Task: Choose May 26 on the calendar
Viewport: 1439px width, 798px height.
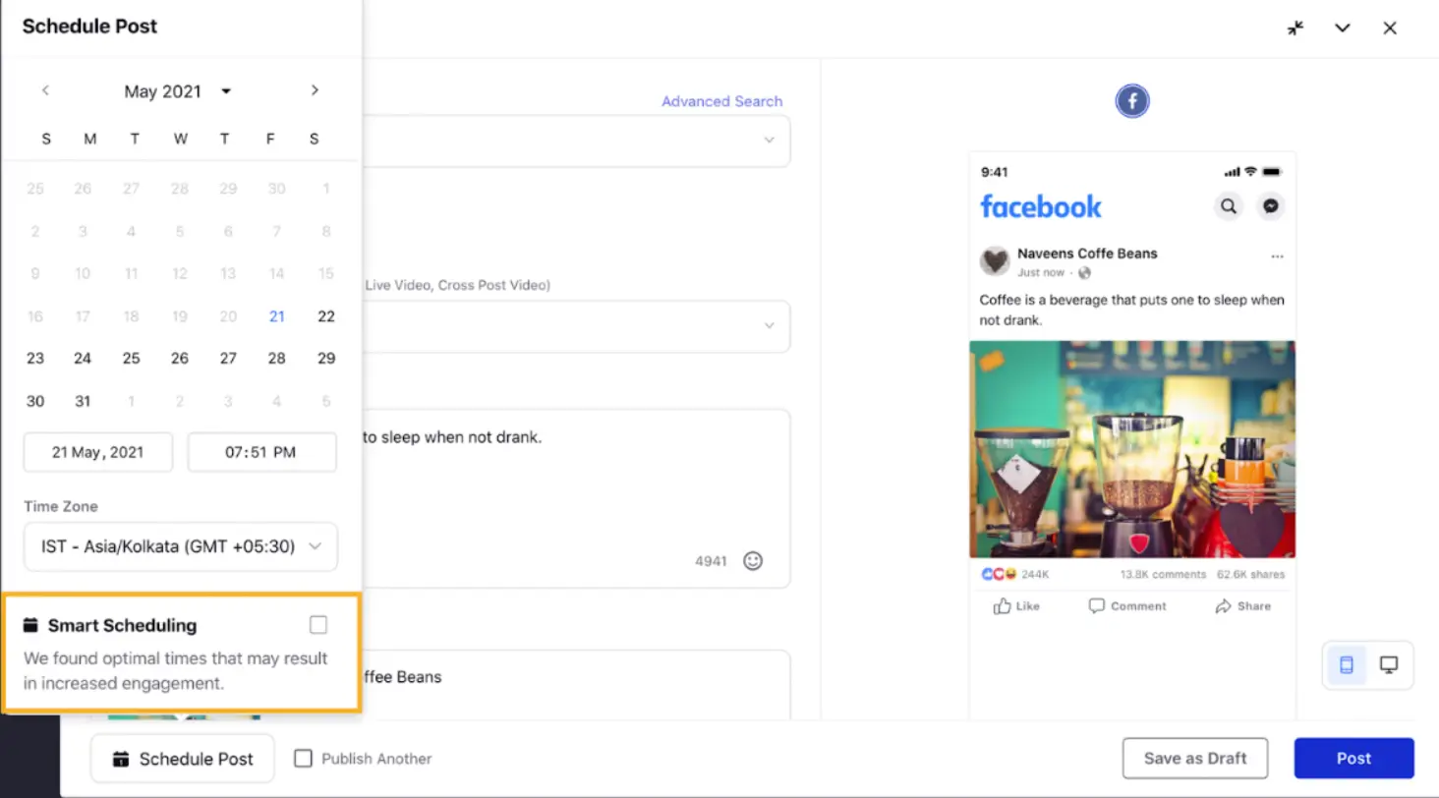Action: coord(180,359)
